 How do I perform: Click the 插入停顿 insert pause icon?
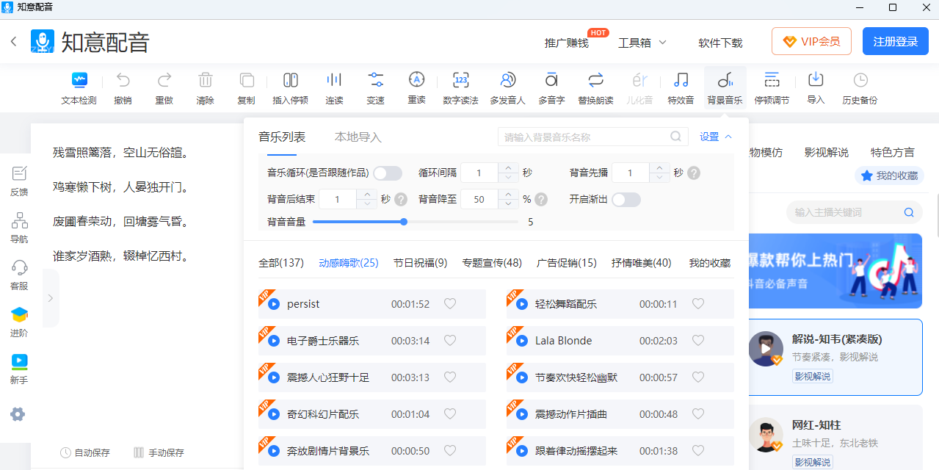click(290, 88)
